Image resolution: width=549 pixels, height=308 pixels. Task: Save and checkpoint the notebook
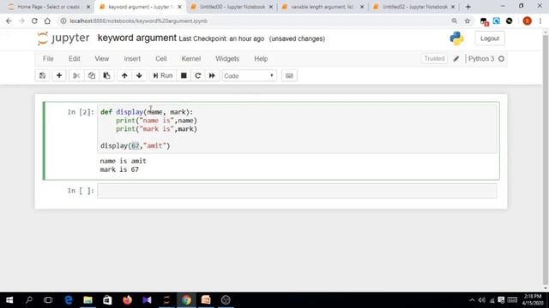[42, 76]
